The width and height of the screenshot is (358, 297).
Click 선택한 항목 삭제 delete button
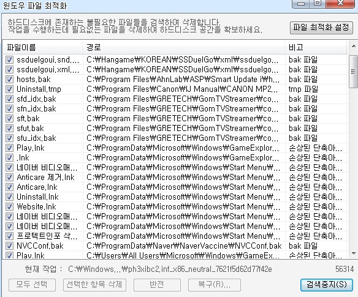point(94,285)
